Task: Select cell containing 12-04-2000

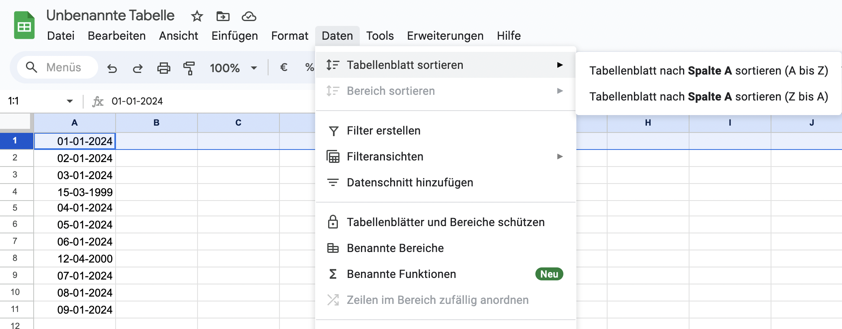Action: 75,258
